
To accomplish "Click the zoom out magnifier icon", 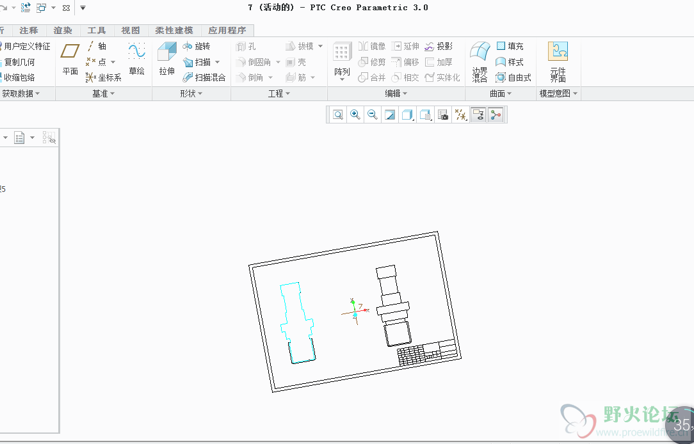I will click(x=373, y=115).
